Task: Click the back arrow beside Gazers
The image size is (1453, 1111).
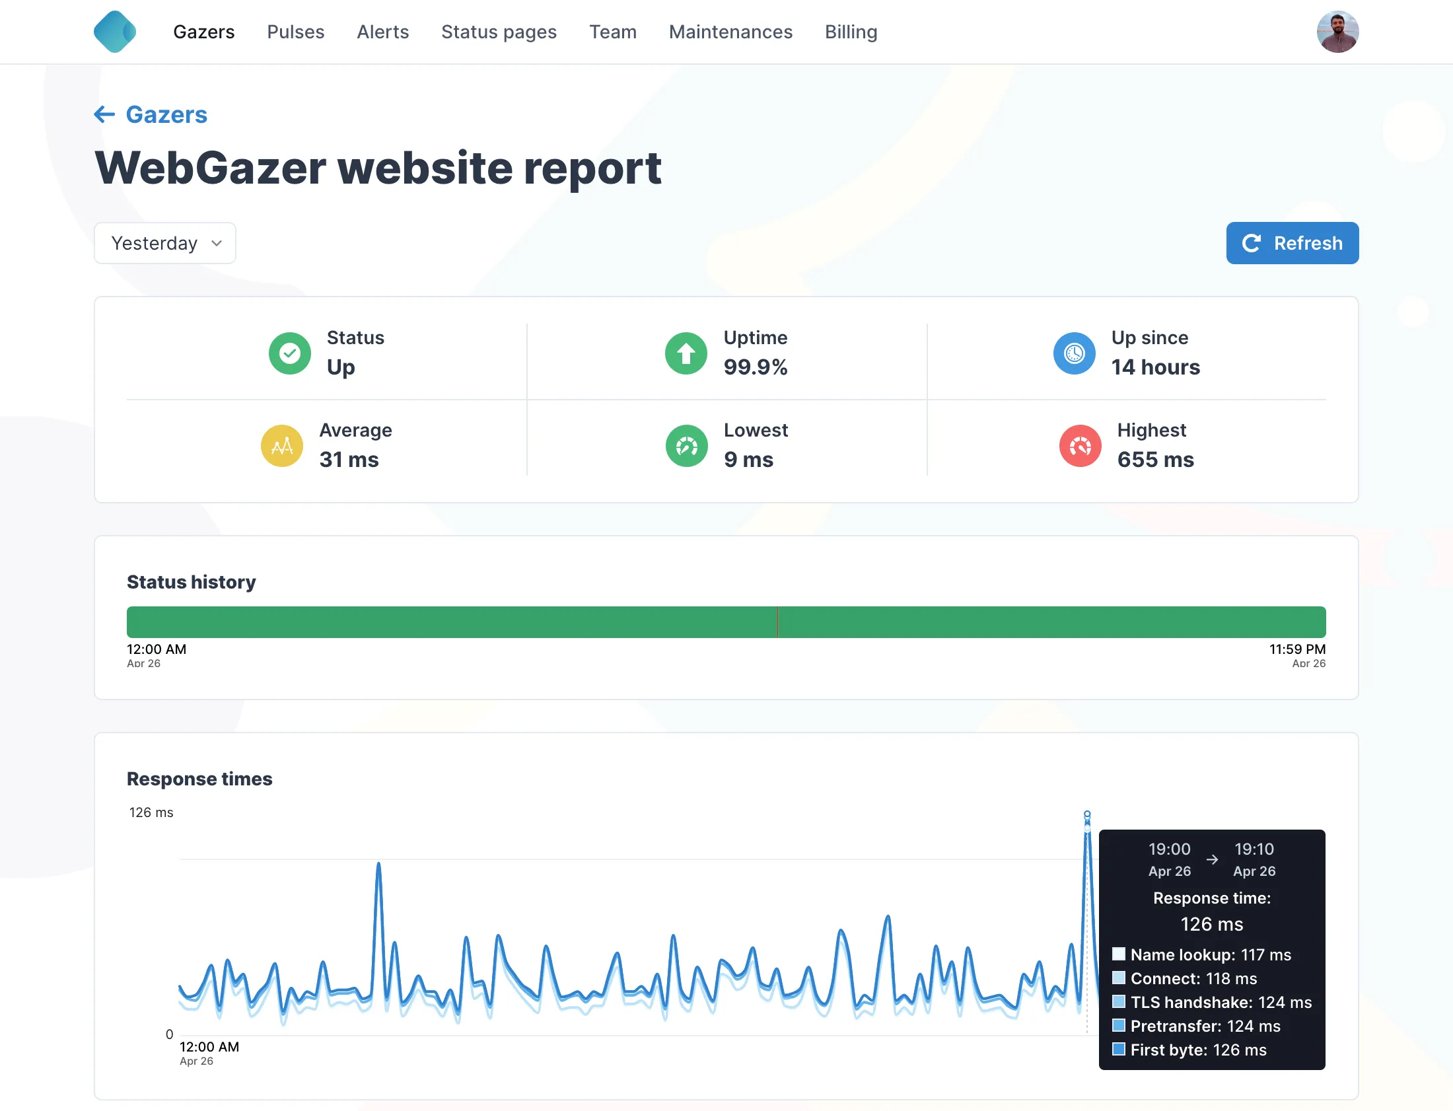Action: pyautogui.click(x=104, y=114)
